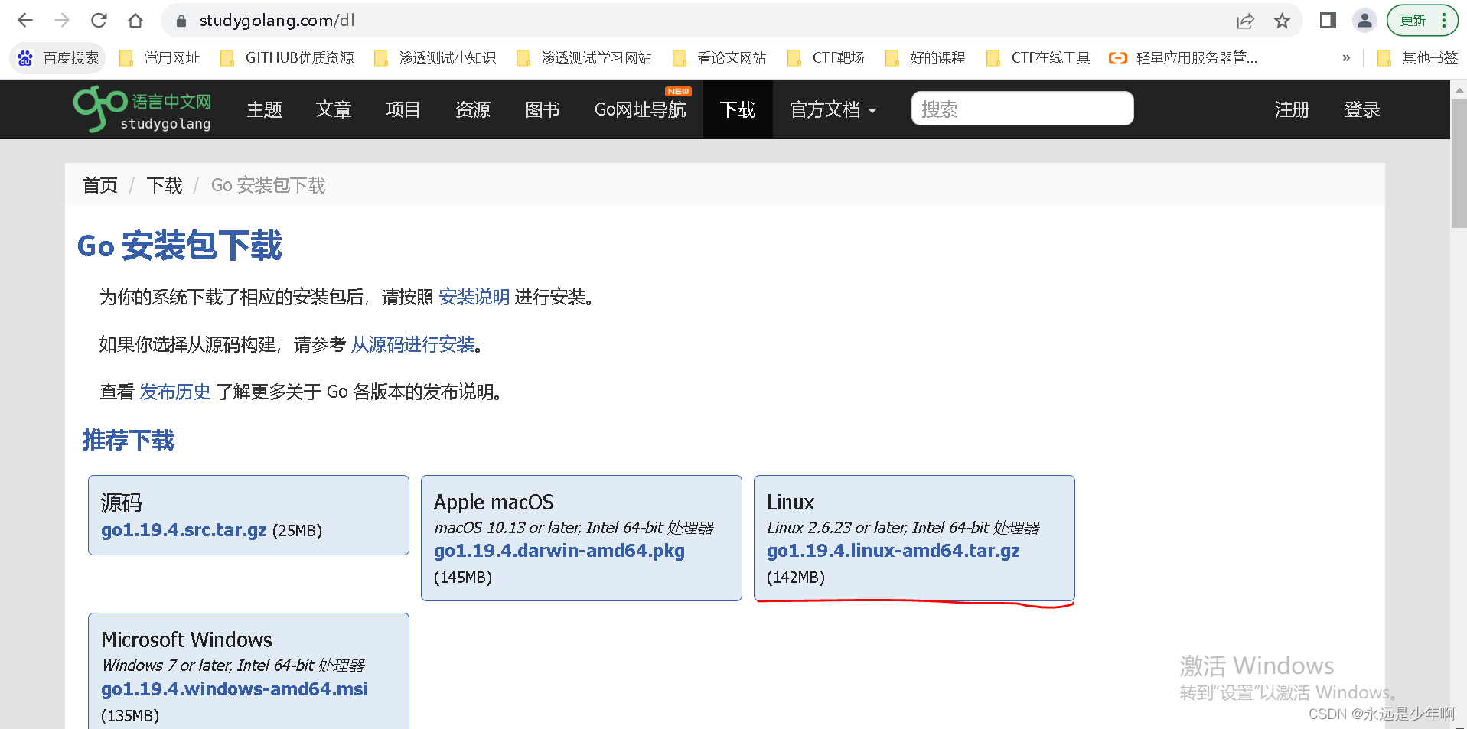This screenshot has width=1467, height=729.
Task: Go to browser home icon
Action: (x=135, y=21)
